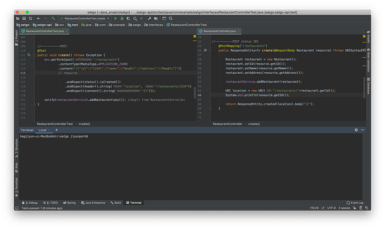Click the green Run button in toolbar
Image resolution: width=385 pixels, height=229 pixels.
pyautogui.click(x=116, y=18)
